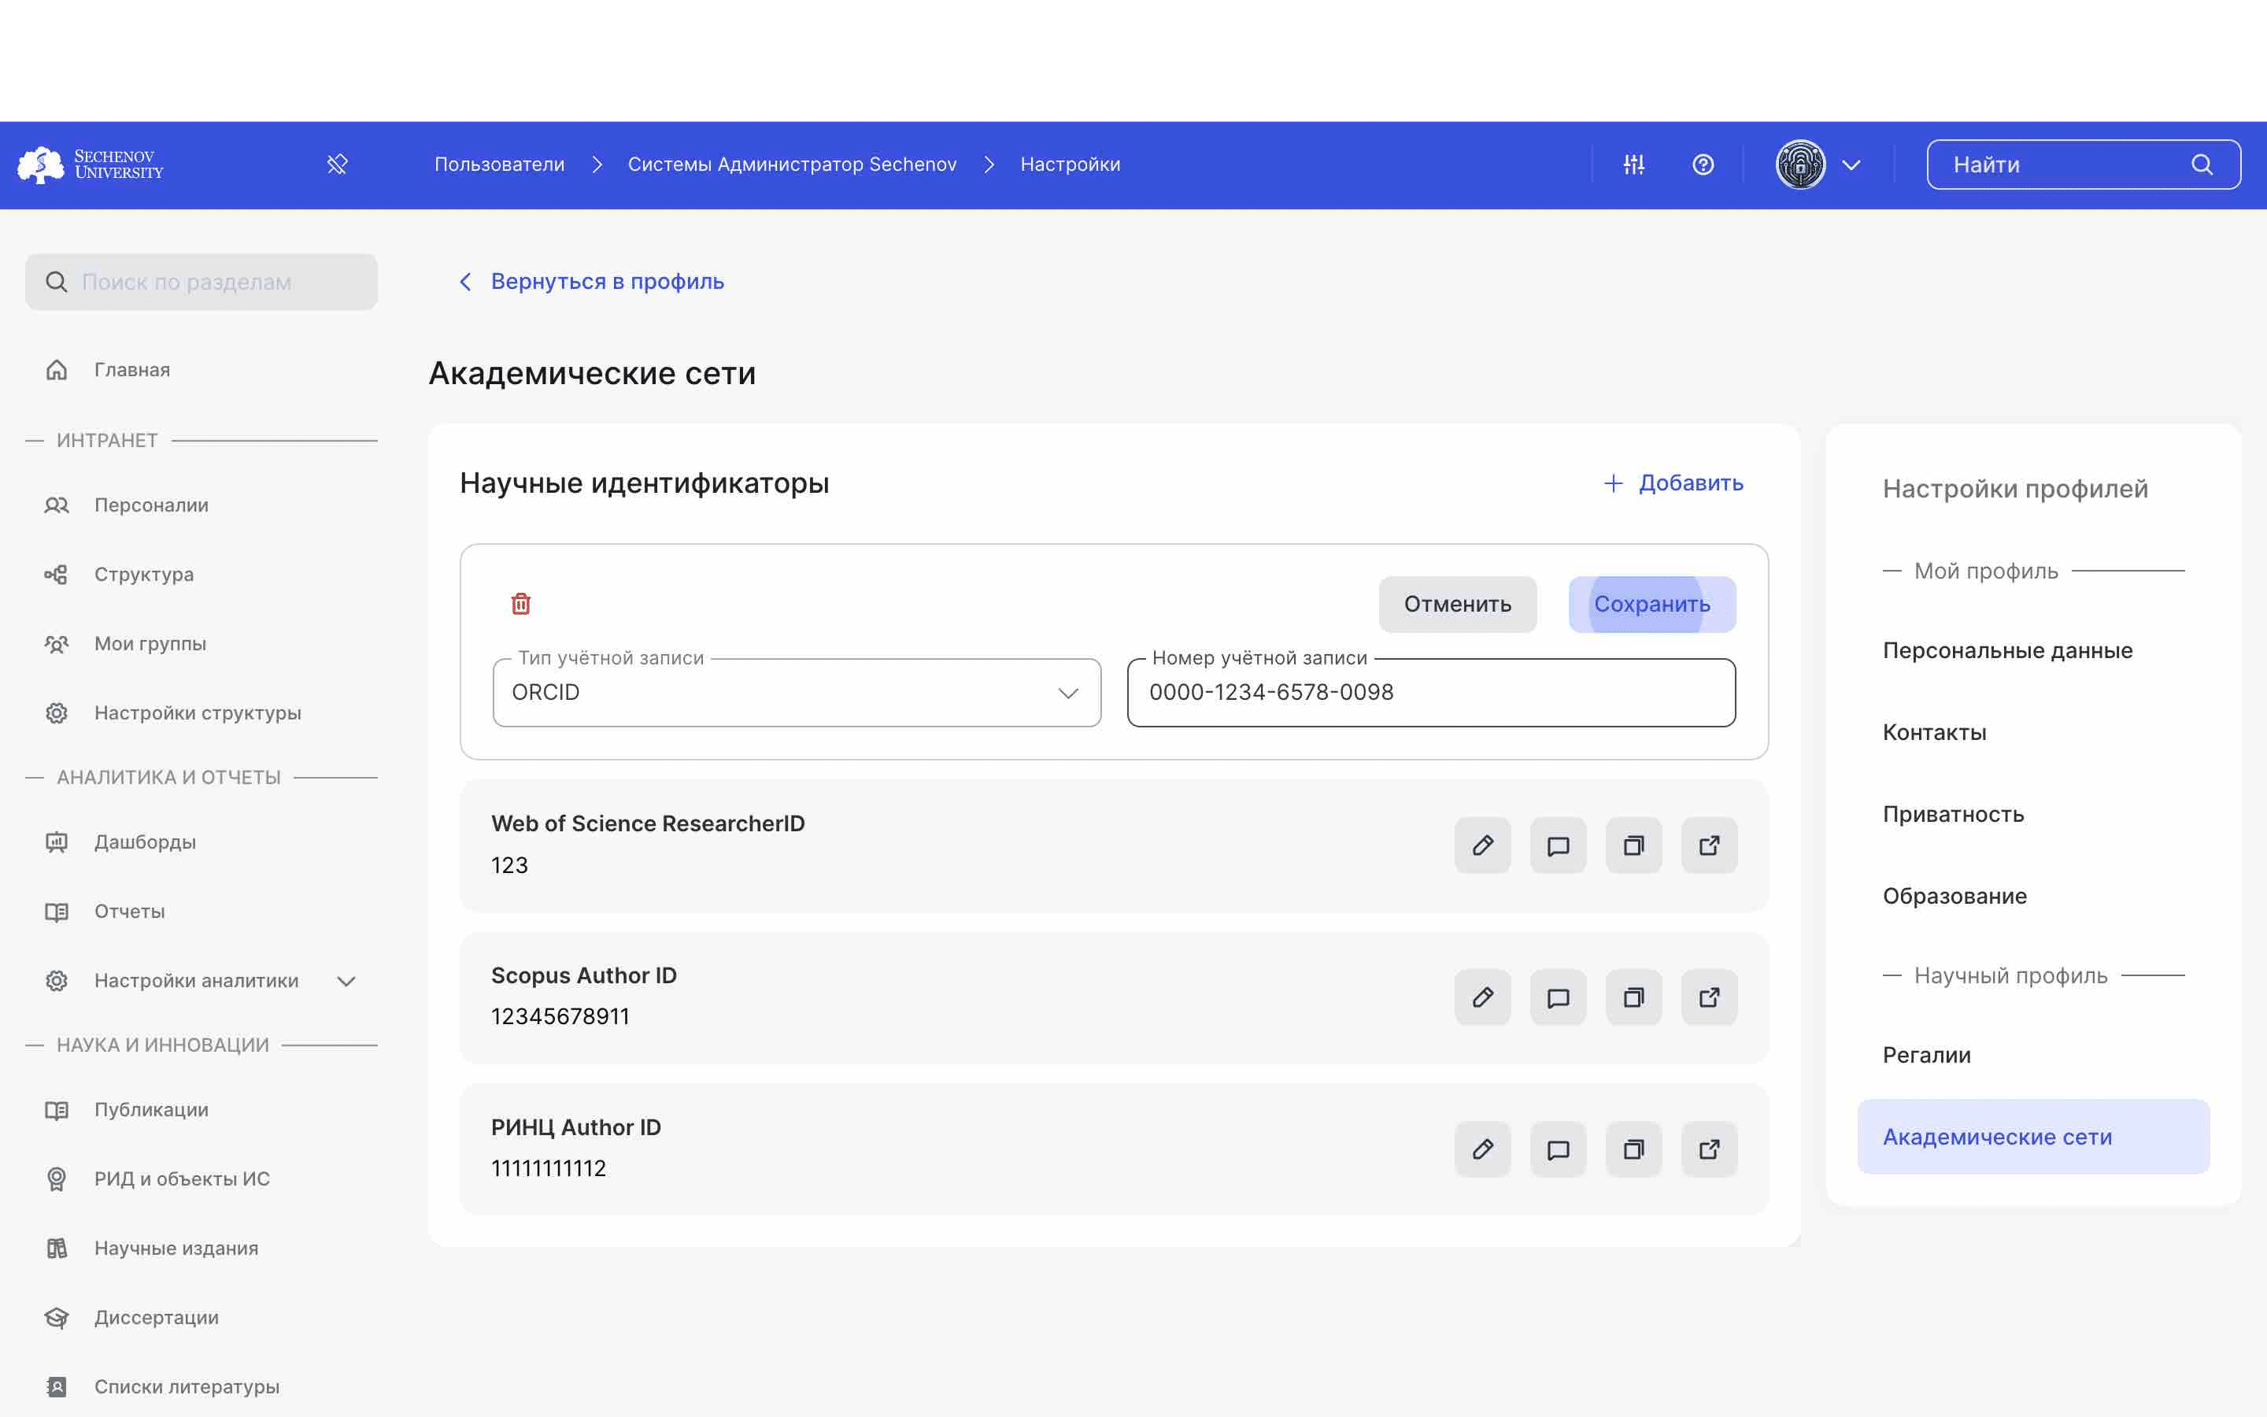
Task: Click the Отменить button to cancel editing
Action: point(1458,604)
